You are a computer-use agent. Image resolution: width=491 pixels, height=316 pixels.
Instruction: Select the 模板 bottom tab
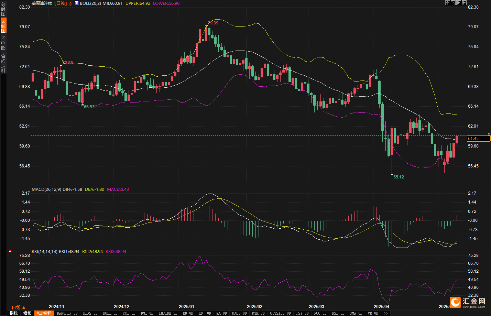coord(28,313)
